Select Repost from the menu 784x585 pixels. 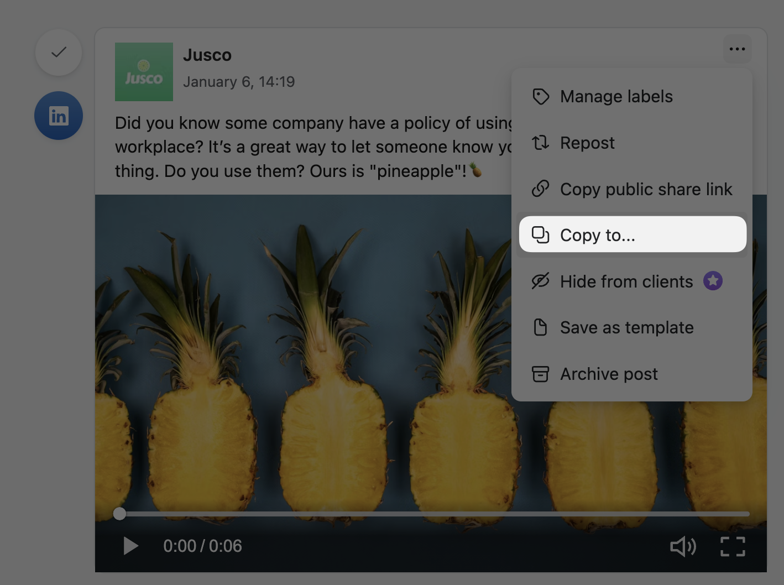coord(587,143)
